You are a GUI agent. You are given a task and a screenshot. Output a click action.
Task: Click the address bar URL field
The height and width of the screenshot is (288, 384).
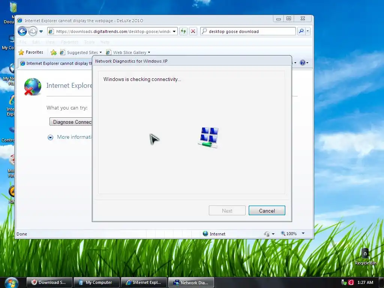tap(113, 31)
